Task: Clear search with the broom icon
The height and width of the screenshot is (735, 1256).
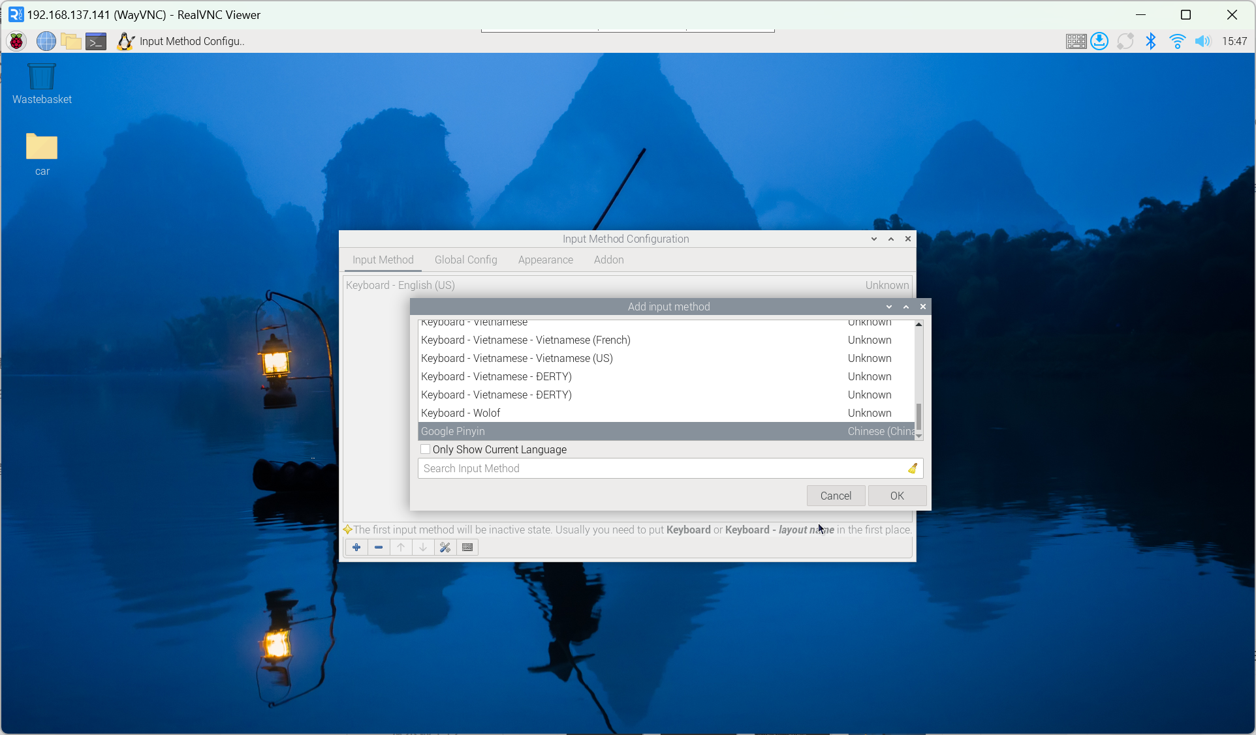Action: click(x=913, y=468)
